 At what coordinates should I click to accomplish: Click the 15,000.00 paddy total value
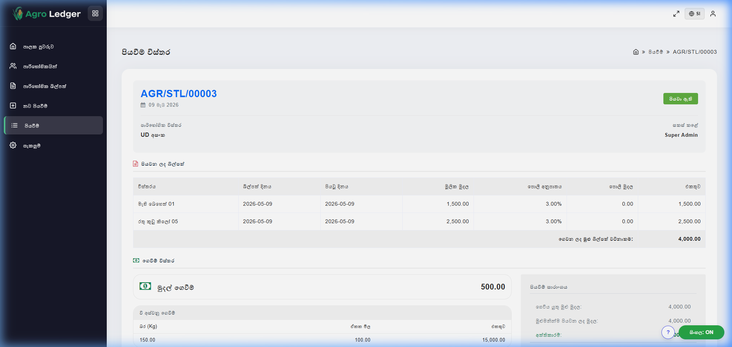tap(494, 340)
